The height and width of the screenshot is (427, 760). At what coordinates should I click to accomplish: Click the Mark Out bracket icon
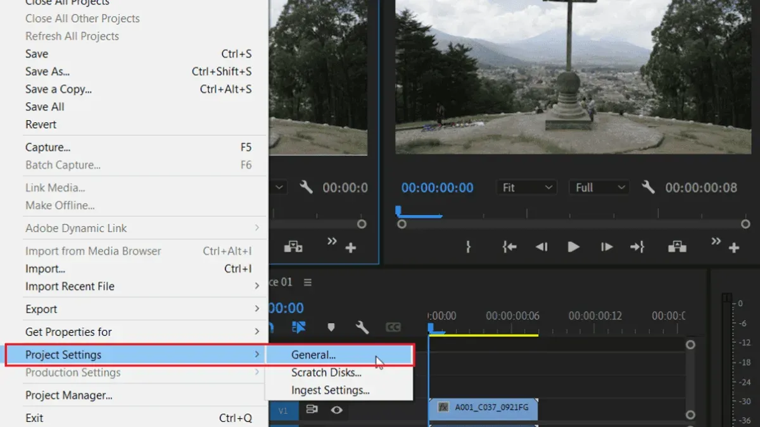coord(469,247)
